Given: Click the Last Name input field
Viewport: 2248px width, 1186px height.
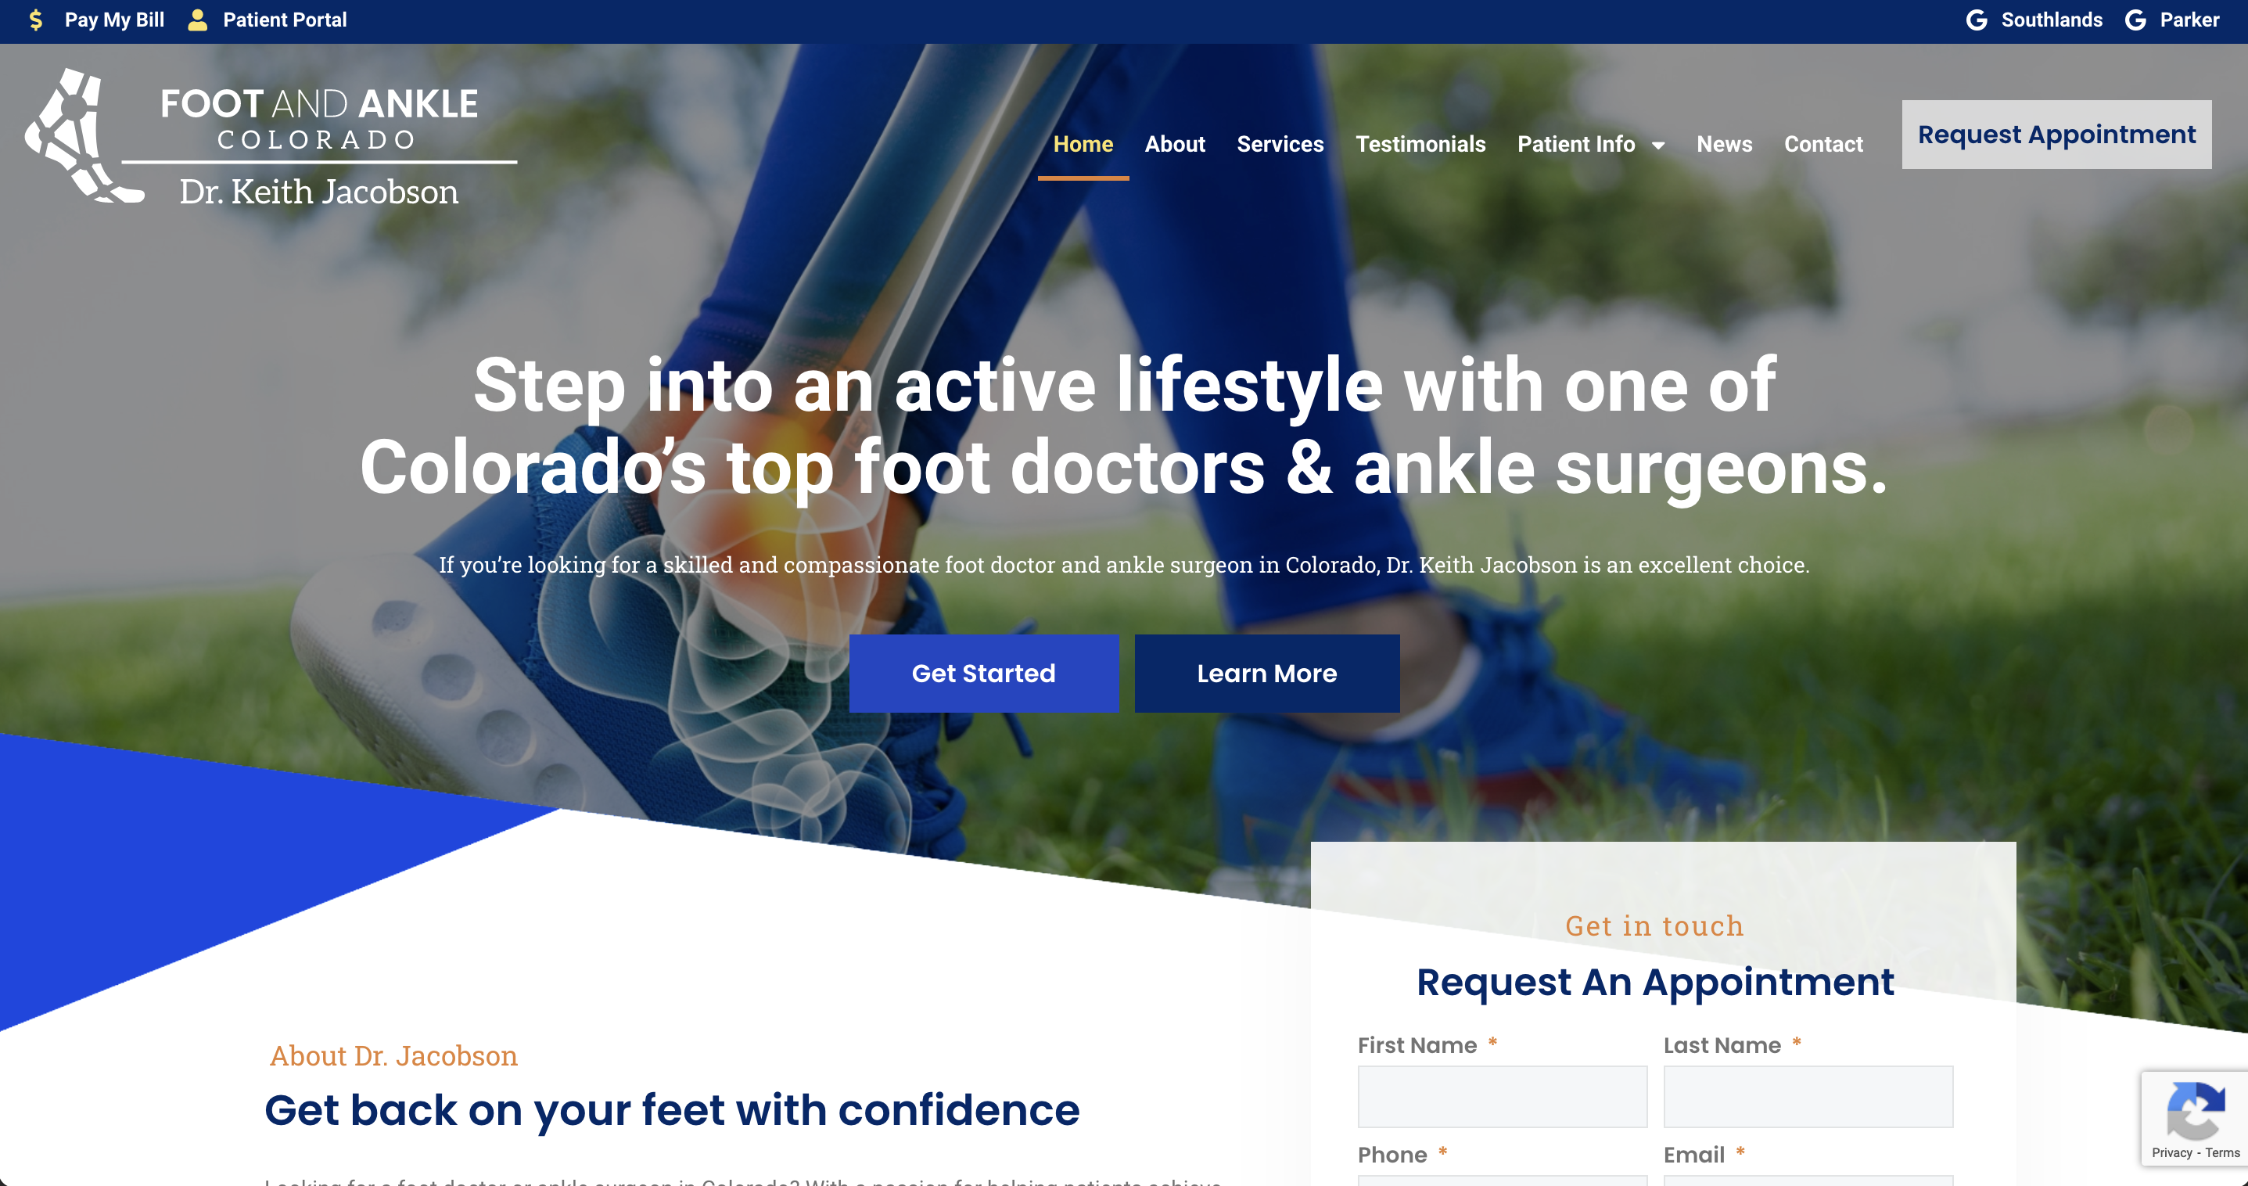Looking at the screenshot, I should (1808, 1096).
